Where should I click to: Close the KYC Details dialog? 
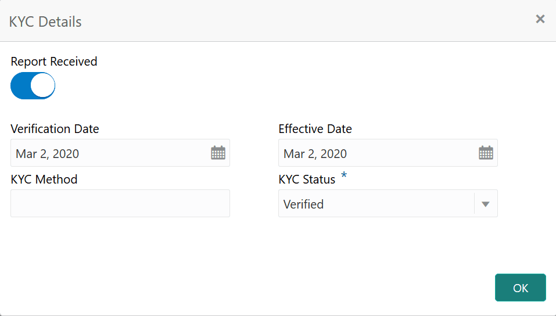540,19
